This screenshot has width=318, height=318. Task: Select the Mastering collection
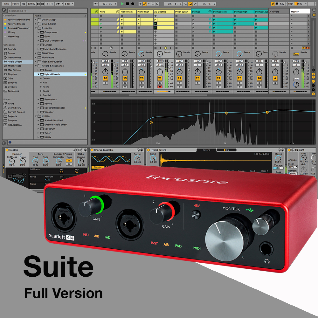[11, 37]
